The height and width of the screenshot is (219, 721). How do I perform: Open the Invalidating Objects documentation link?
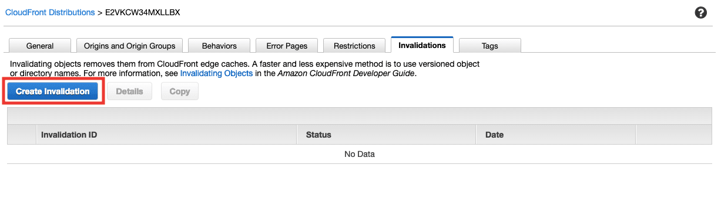pos(216,74)
